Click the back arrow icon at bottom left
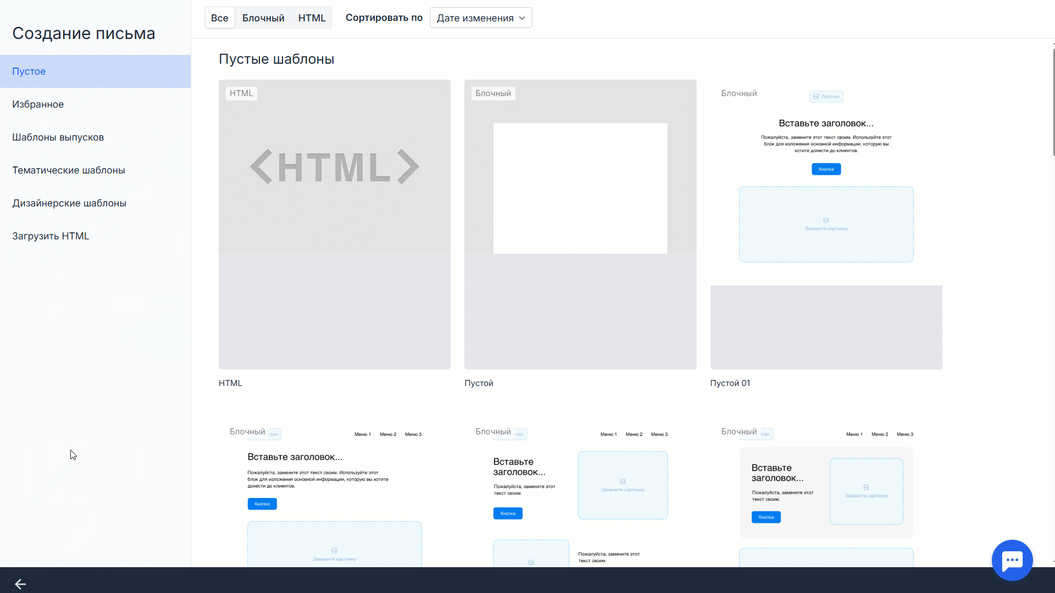 click(x=20, y=584)
